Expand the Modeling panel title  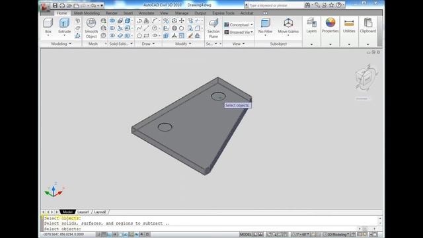[61, 44]
